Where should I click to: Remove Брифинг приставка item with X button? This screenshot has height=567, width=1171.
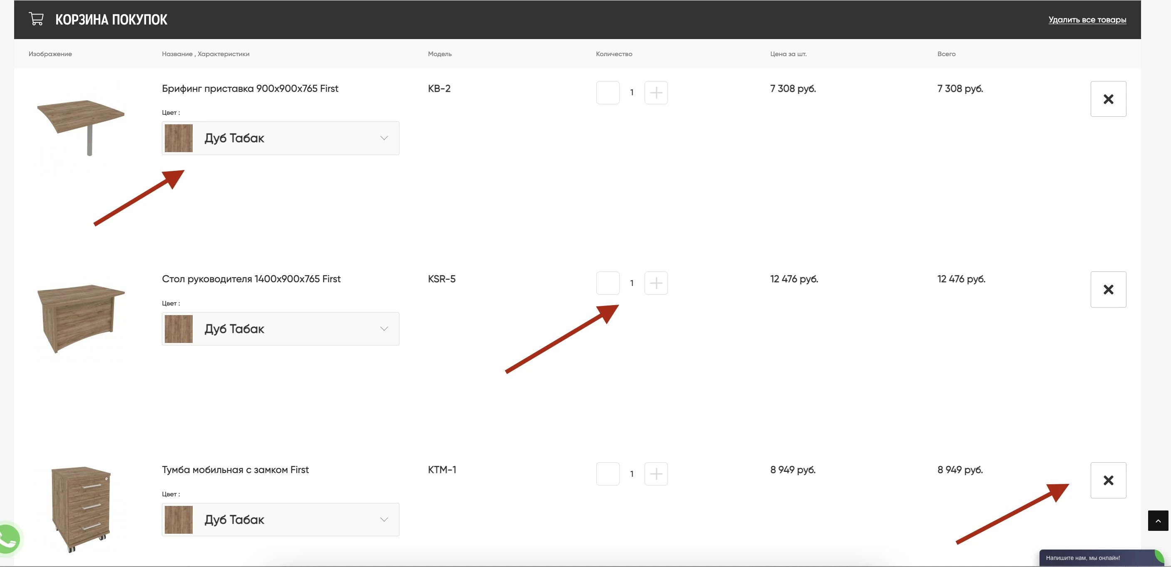[1108, 99]
